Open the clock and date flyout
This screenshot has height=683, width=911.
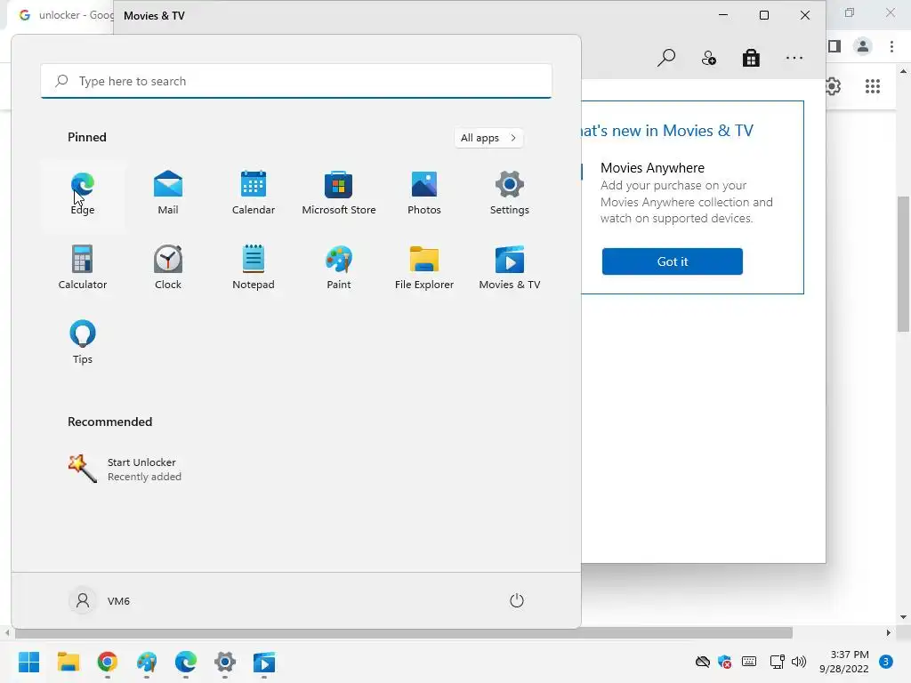844,662
